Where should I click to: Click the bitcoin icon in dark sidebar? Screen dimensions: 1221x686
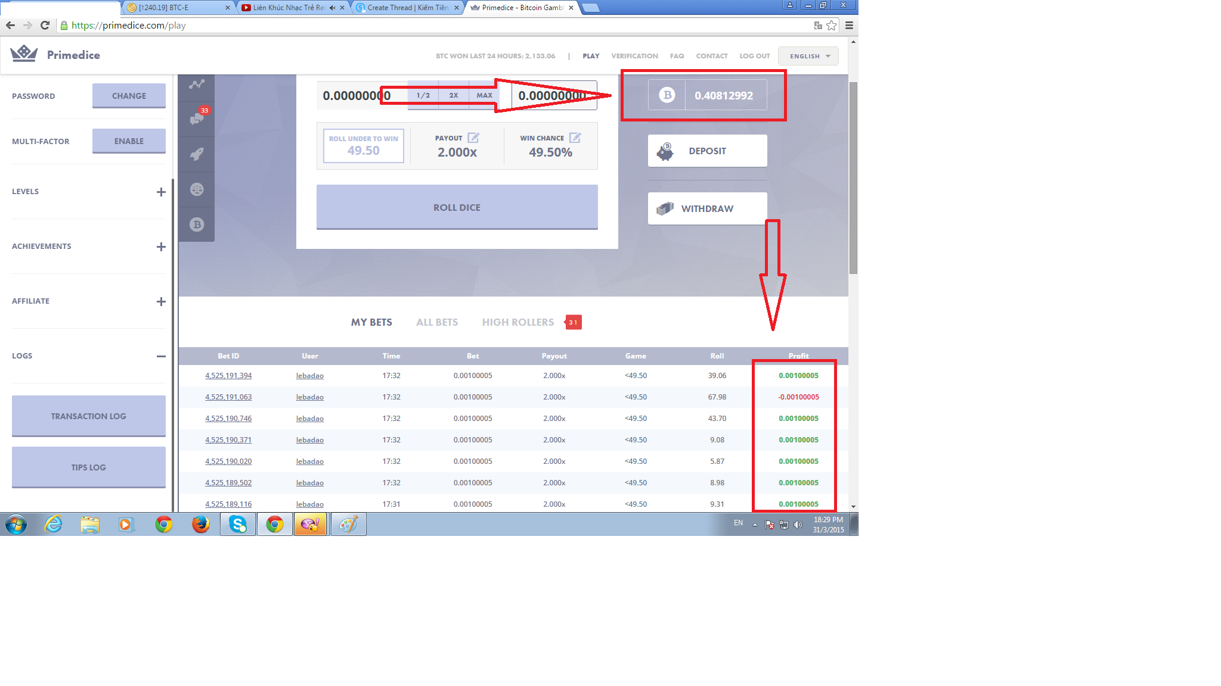point(197,224)
